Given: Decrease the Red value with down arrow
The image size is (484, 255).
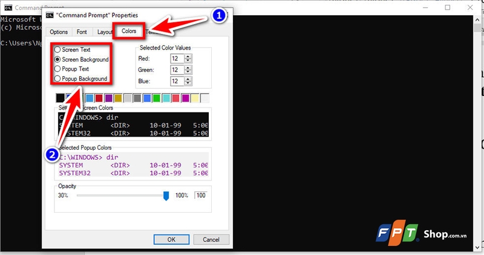Looking at the screenshot, I should [x=188, y=61].
